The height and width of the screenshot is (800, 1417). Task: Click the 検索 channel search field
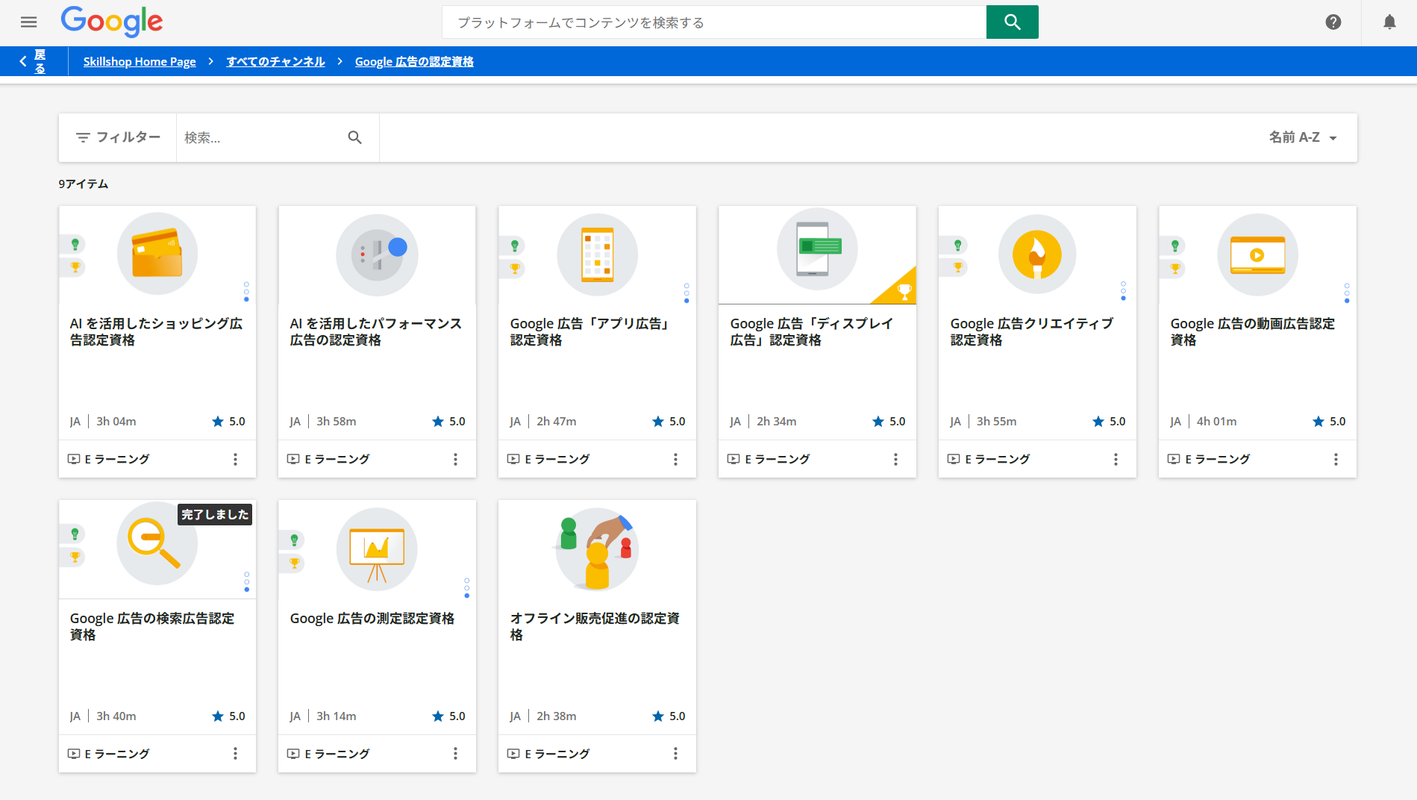pos(261,137)
